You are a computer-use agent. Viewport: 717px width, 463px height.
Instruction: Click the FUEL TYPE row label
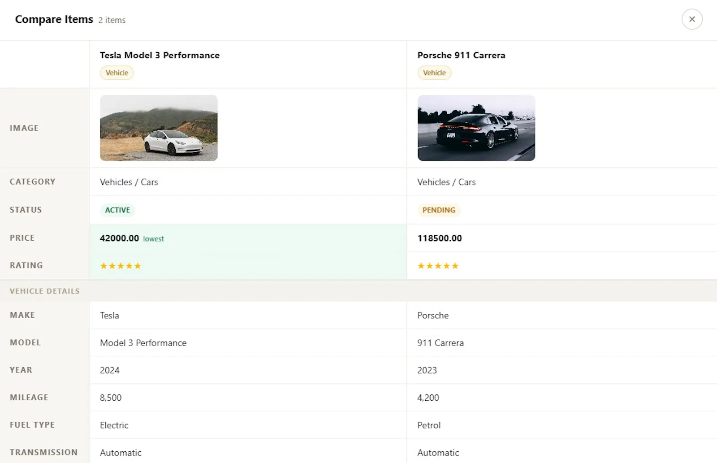[32, 424]
